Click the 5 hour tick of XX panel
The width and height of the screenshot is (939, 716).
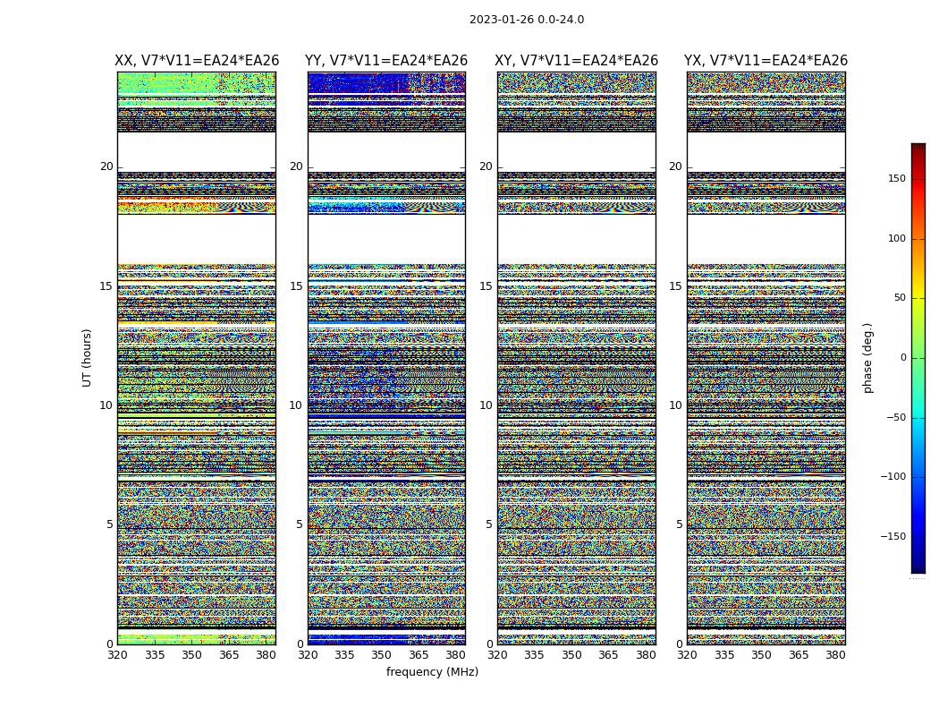(110, 524)
